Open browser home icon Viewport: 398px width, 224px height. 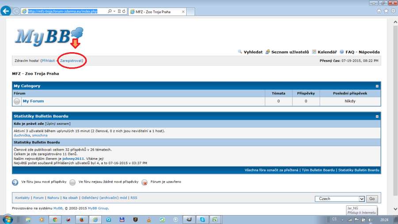point(379,11)
